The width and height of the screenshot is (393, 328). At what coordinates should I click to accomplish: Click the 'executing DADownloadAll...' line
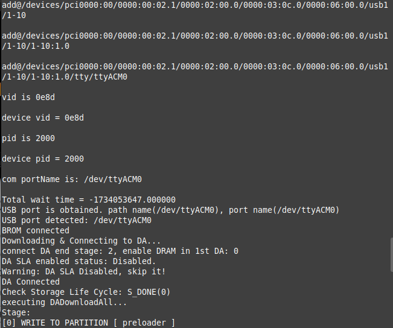65,303
